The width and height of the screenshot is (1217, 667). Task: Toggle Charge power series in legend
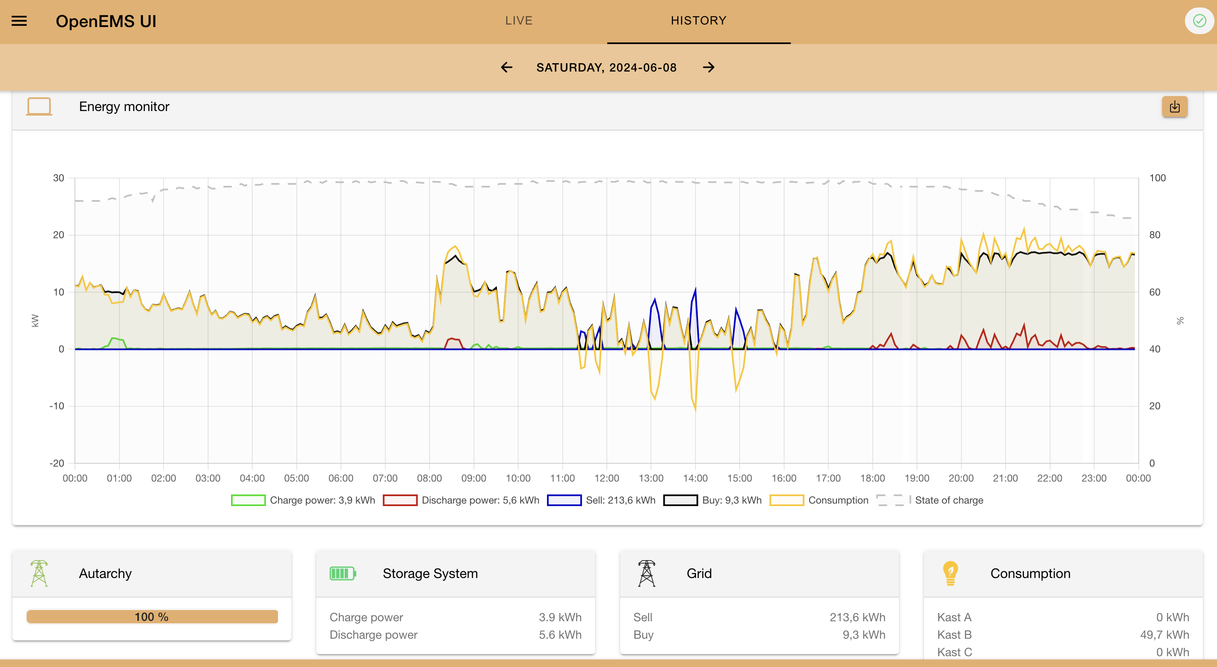click(303, 500)
